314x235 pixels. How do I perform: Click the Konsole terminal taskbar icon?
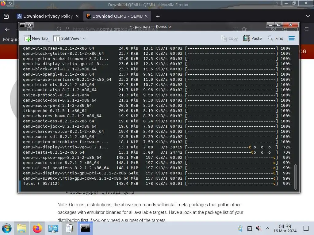[x=85, y=228]
